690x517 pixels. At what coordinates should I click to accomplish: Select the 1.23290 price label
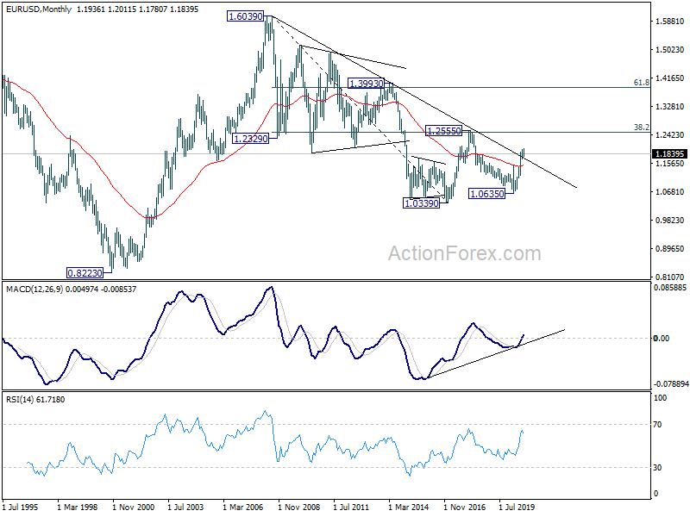(x=250, y=139)
